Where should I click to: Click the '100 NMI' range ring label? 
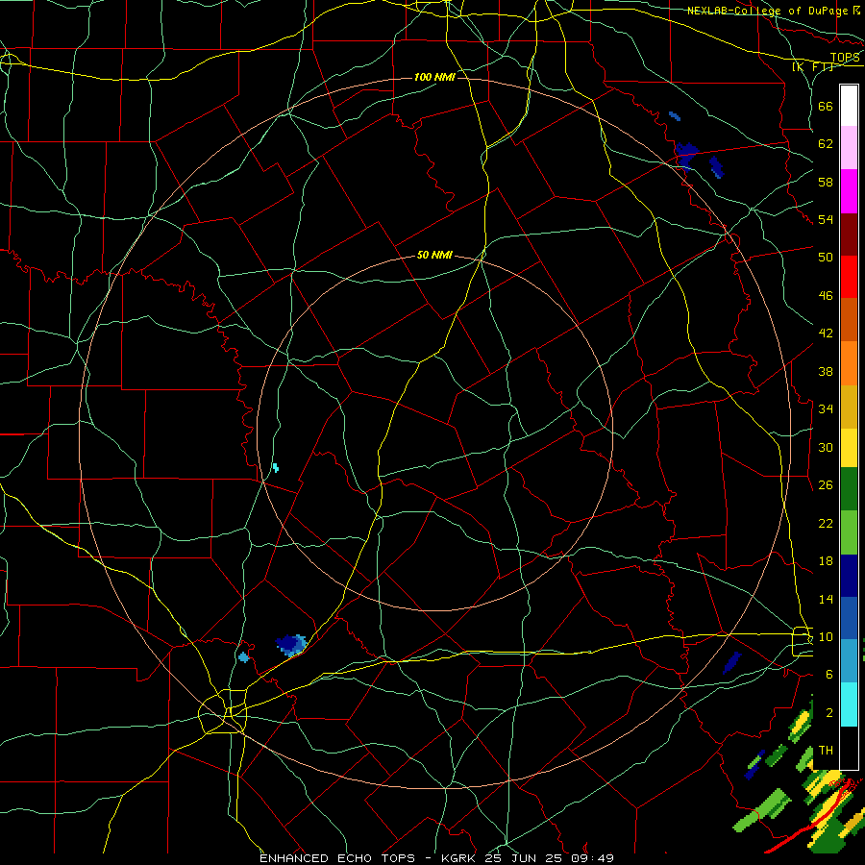(x=434, y=77)
